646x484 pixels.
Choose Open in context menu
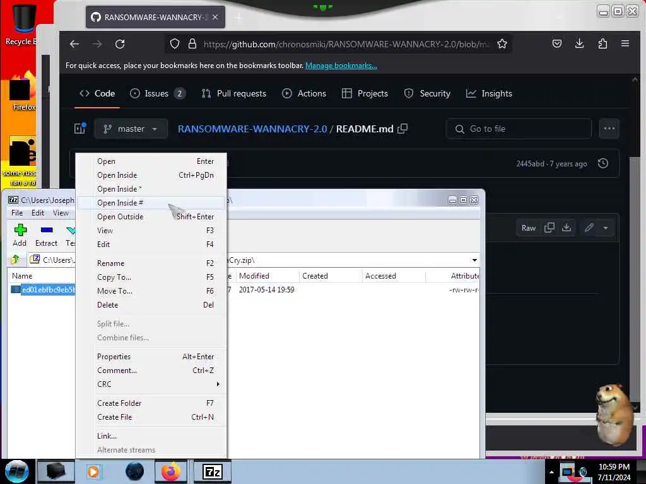(x=151, y=161)
